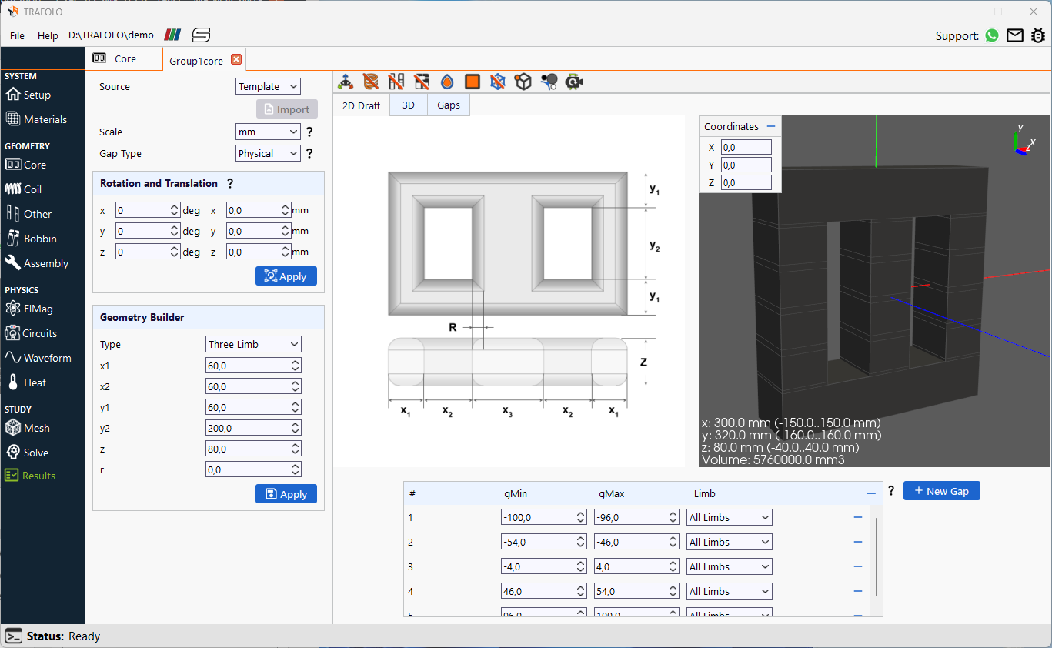1052x648 pixels.
Task: Click the camera capture toolbar icon
Action: click(574, 82)
